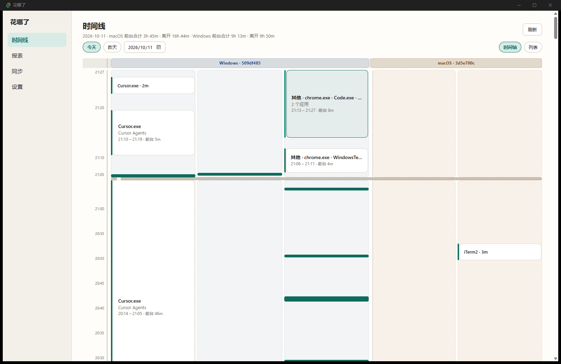
Task: Click the 21:00 time axis label
Action: pos(100,209)
